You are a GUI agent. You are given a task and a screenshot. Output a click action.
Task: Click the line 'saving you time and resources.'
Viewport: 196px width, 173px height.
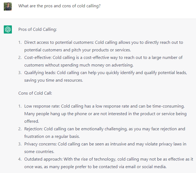tap(54, 80)
